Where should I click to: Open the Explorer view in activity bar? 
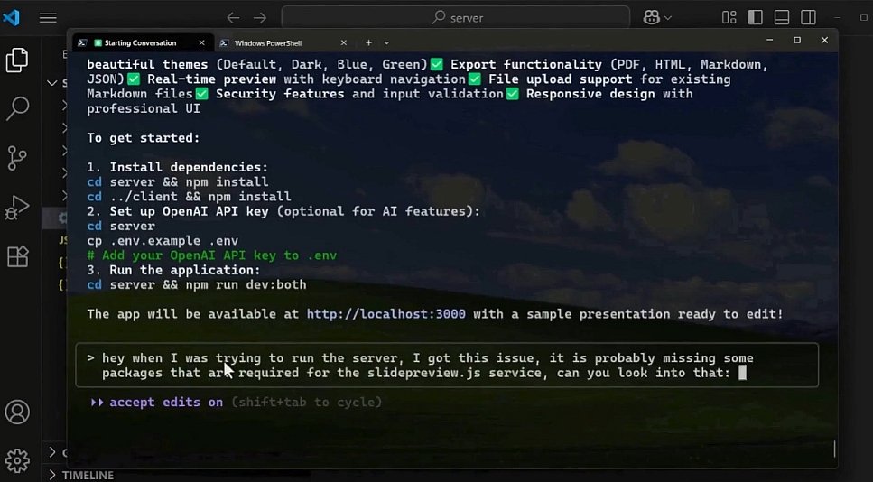[17, 60]
